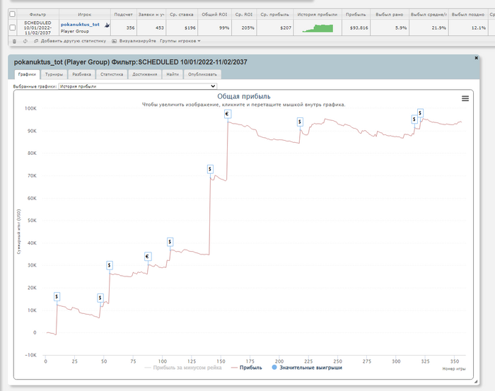Click the SCHEDULED date filter cell
495x391 pixels.
(x=37, y=28)
